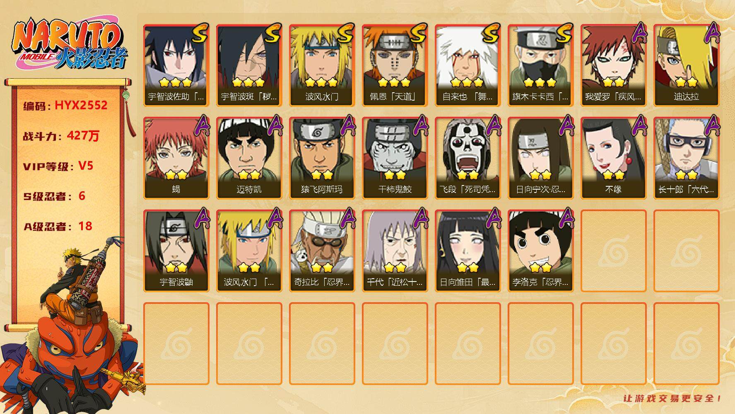Click the Naruto Mobile 火影忍者 logo
The image size is (735, 414).
[x=70, y=45]
